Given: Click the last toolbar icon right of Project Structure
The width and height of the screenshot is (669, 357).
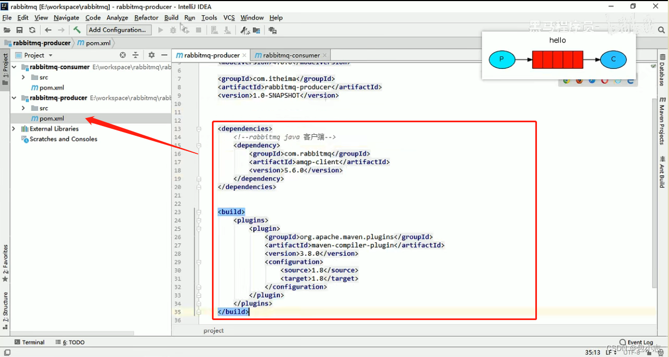Looking at the screenshot, I should pyautogui.click(x=272, y=30).
